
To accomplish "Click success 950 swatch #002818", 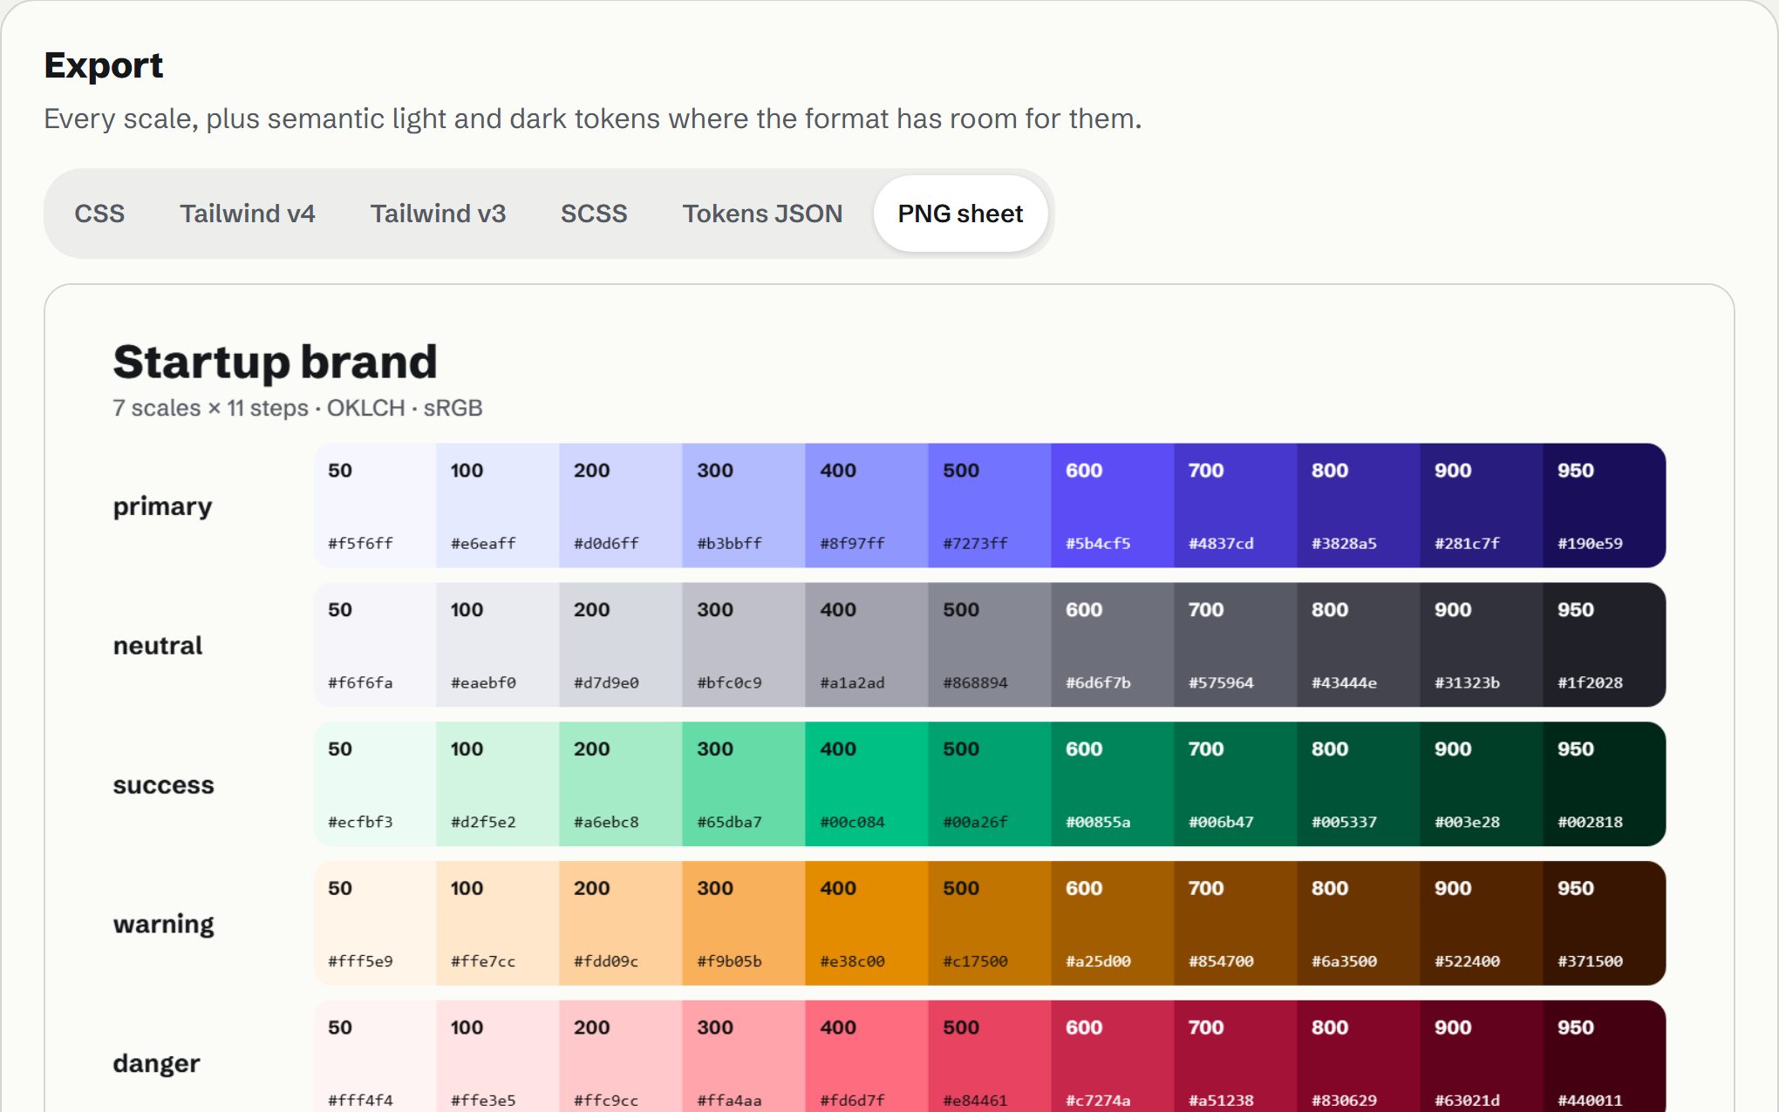I will (x=1605, y=784).
